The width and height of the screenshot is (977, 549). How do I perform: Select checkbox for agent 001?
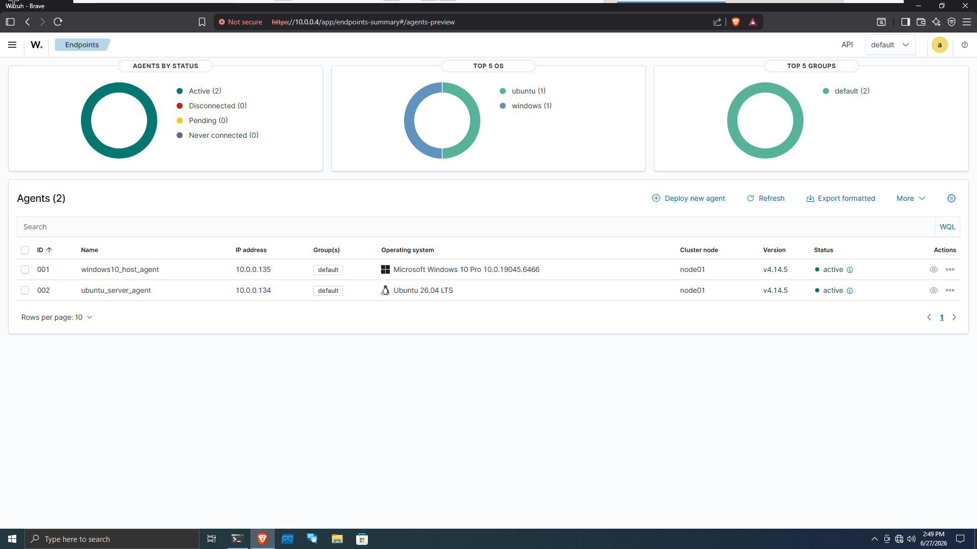25,269
